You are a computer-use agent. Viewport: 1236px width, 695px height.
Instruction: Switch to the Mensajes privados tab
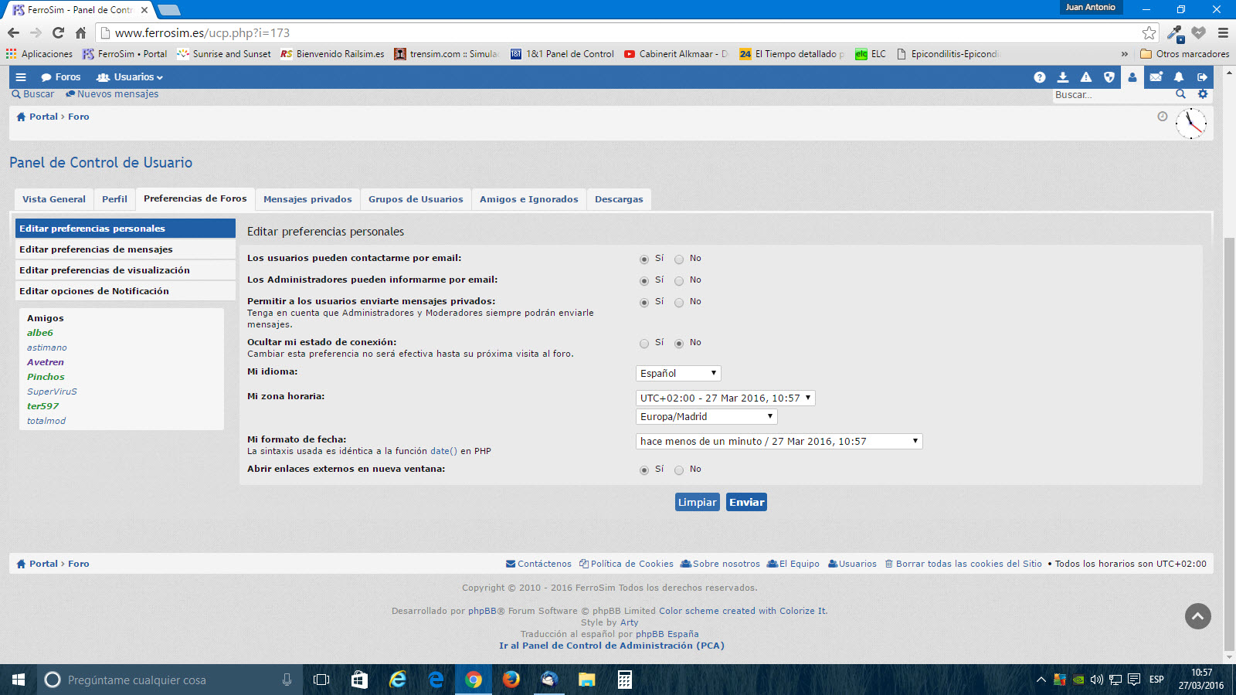pos(307,199)
